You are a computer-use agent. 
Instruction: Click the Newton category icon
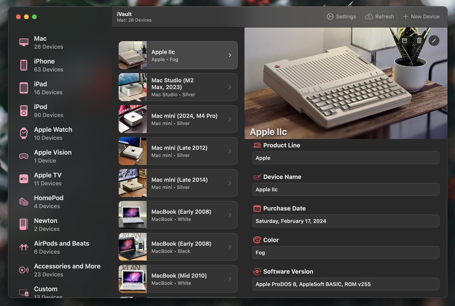click(x=24, y=224)
